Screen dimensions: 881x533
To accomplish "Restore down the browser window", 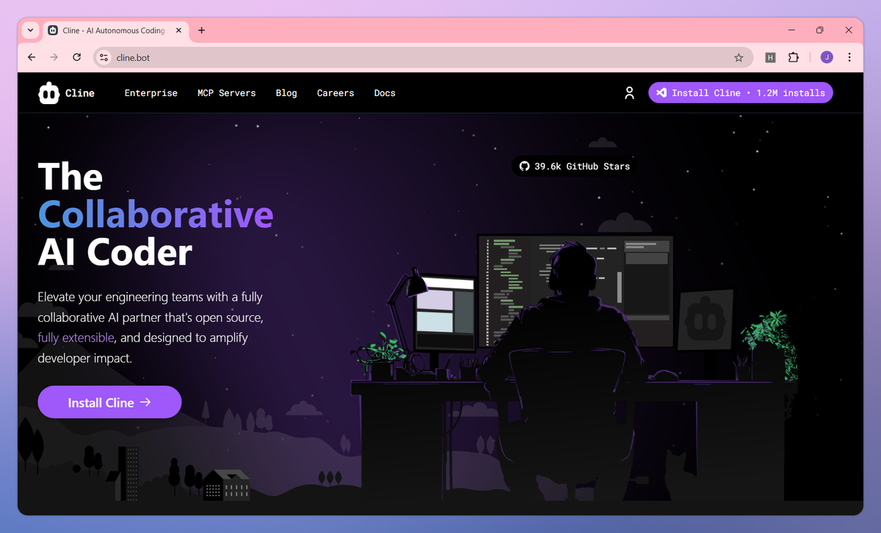I will [x=820, y=30].
